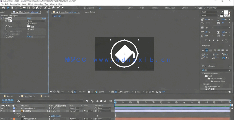
Task: Select the Zoom magnifier tool
Action: tap(16, 8)
